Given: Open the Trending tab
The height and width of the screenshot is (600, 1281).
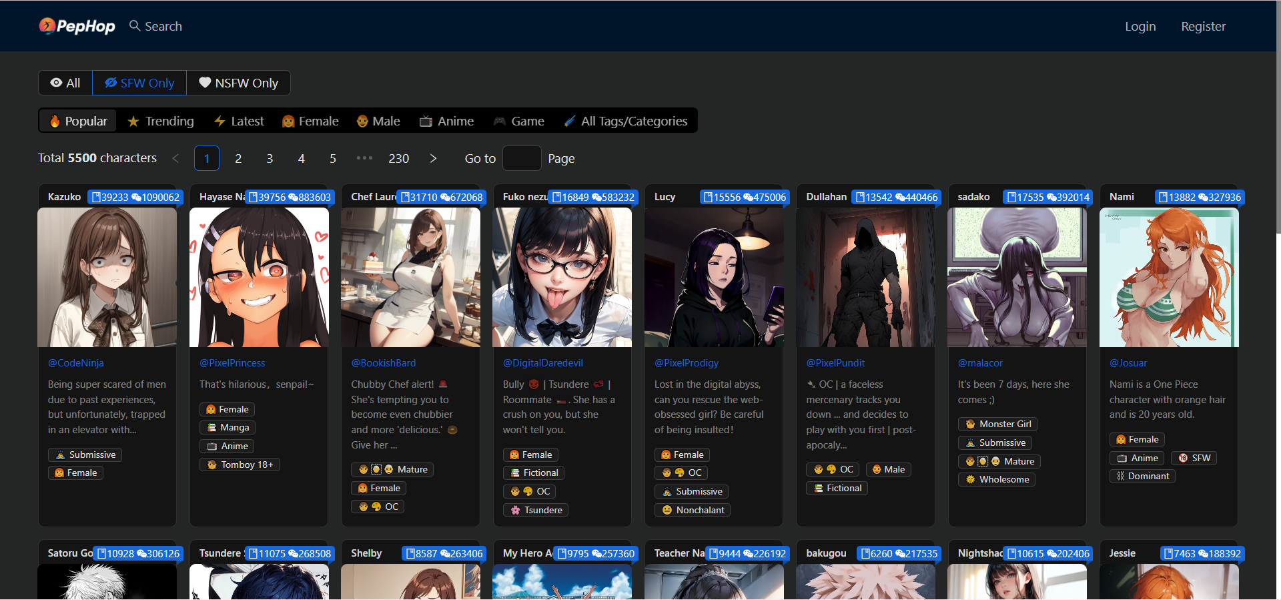Looking at the screenshot, I should [x=161, y=121].
